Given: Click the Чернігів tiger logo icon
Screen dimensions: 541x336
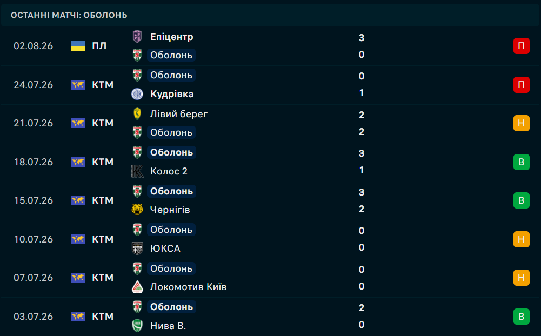Looking at the screenshot, I should tap(137, 210).
